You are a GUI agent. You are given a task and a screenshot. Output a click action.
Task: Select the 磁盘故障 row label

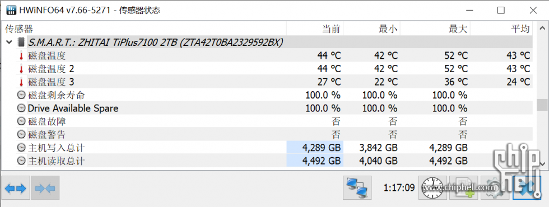47,122
